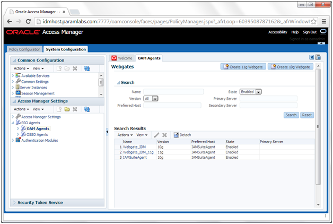Click the close multiple tabs icon
This screenshot has width=333, height=224.
318,57
